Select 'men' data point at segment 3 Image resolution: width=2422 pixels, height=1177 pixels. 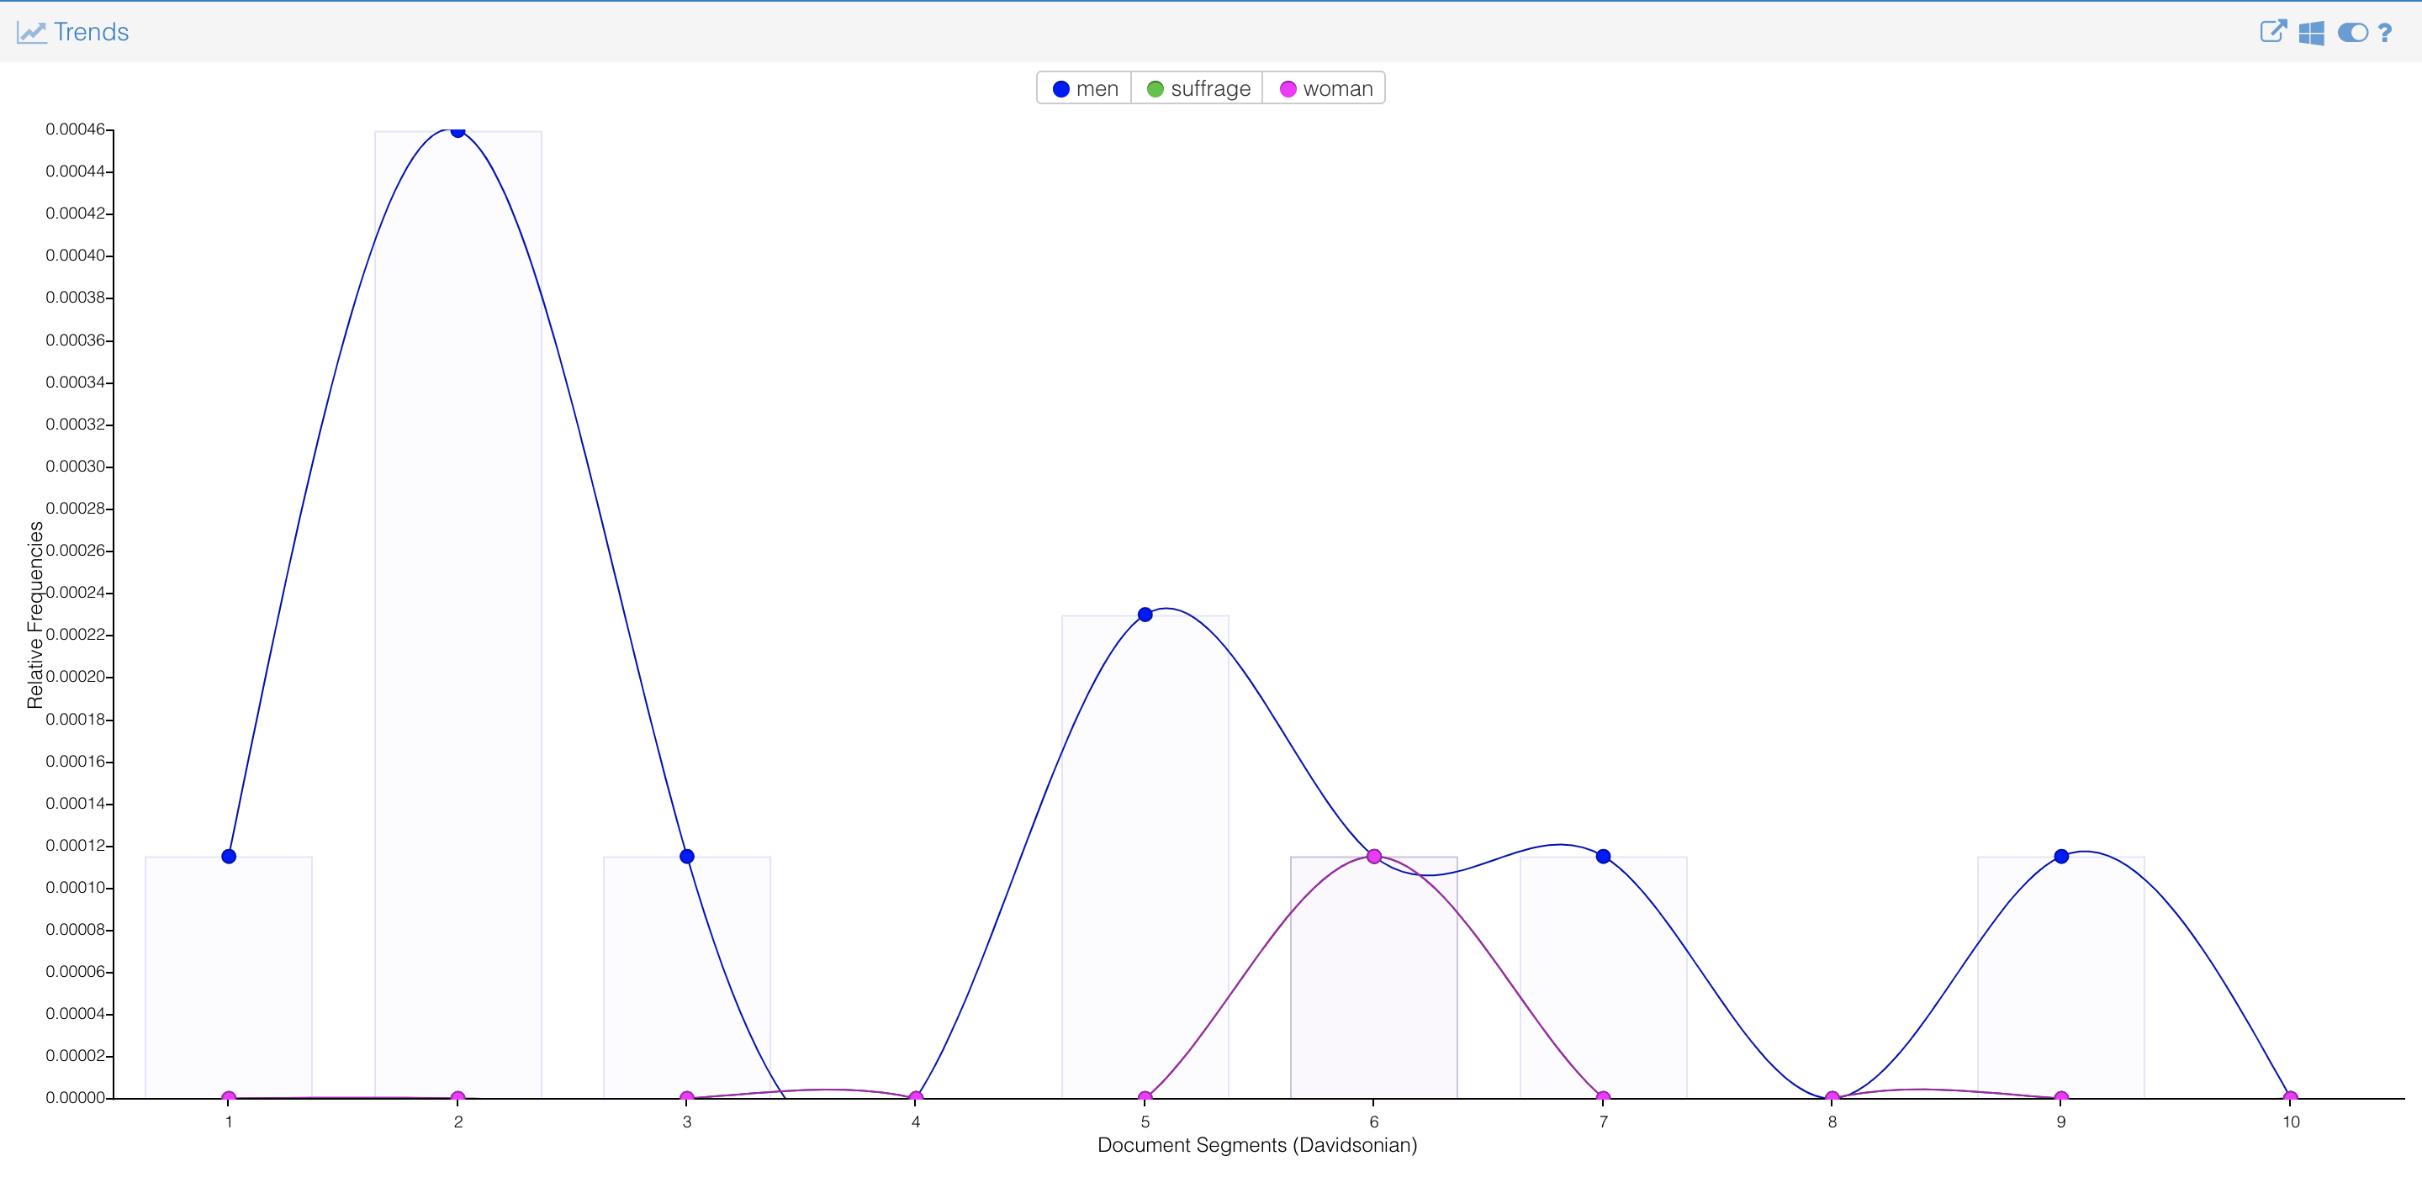tap(686, 857)
